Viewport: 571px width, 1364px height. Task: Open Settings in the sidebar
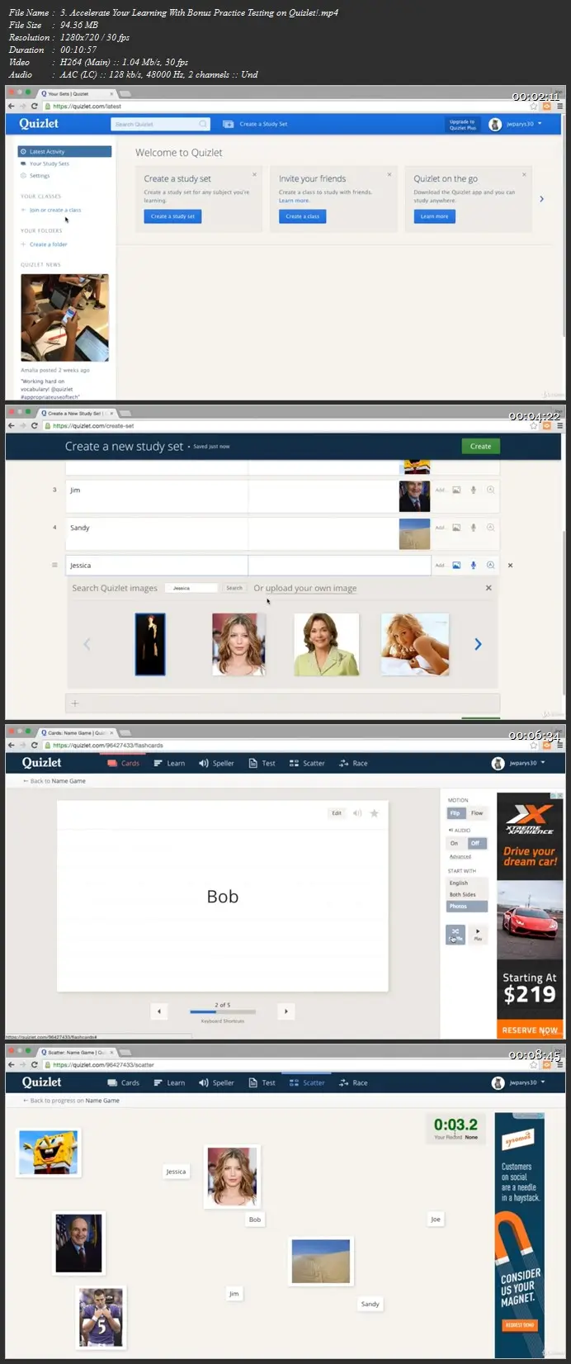coord(39,176)
